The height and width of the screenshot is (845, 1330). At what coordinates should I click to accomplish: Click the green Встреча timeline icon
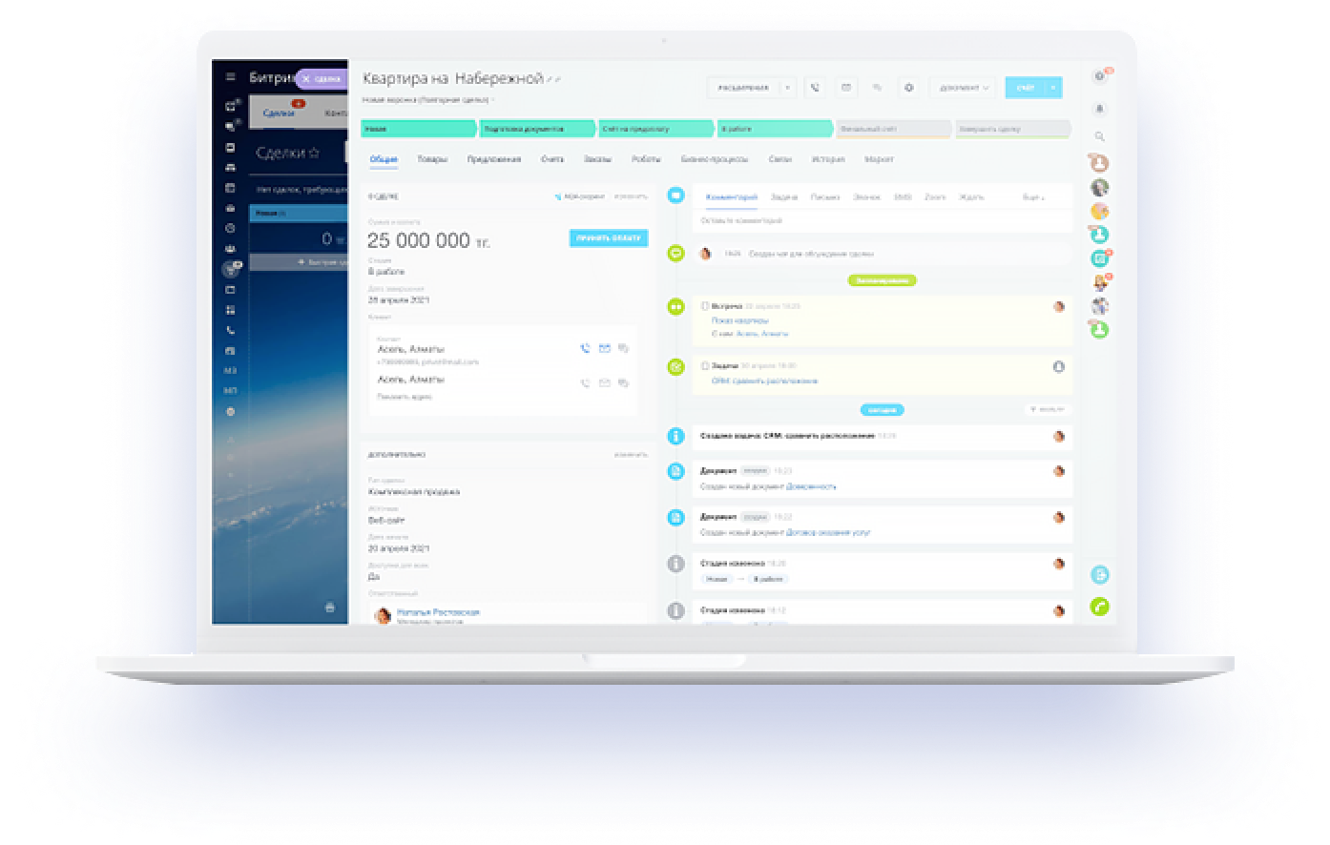[676, 306]
